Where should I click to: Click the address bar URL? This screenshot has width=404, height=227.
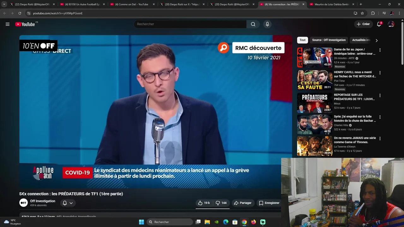[x=58, y=13]
